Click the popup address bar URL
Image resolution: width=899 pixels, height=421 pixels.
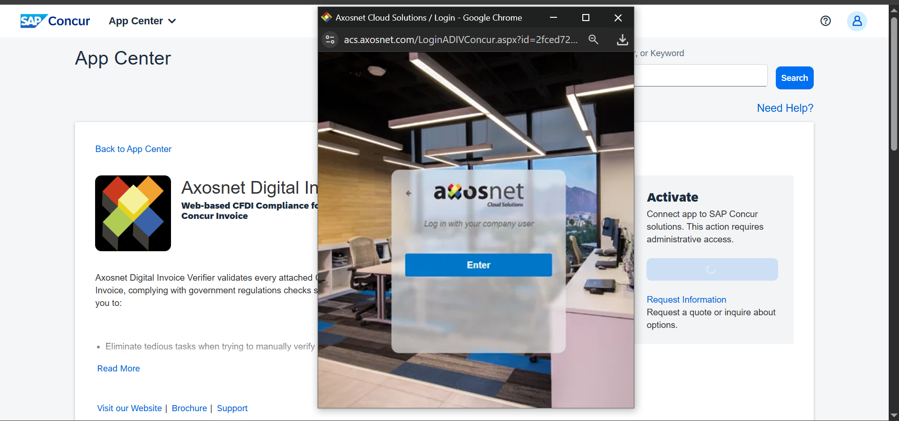point(460,40)
